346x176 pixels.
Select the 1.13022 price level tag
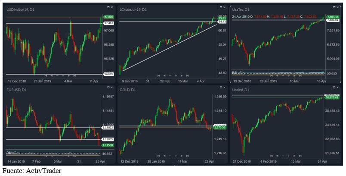pyautogui.click(x=108, y=128)
